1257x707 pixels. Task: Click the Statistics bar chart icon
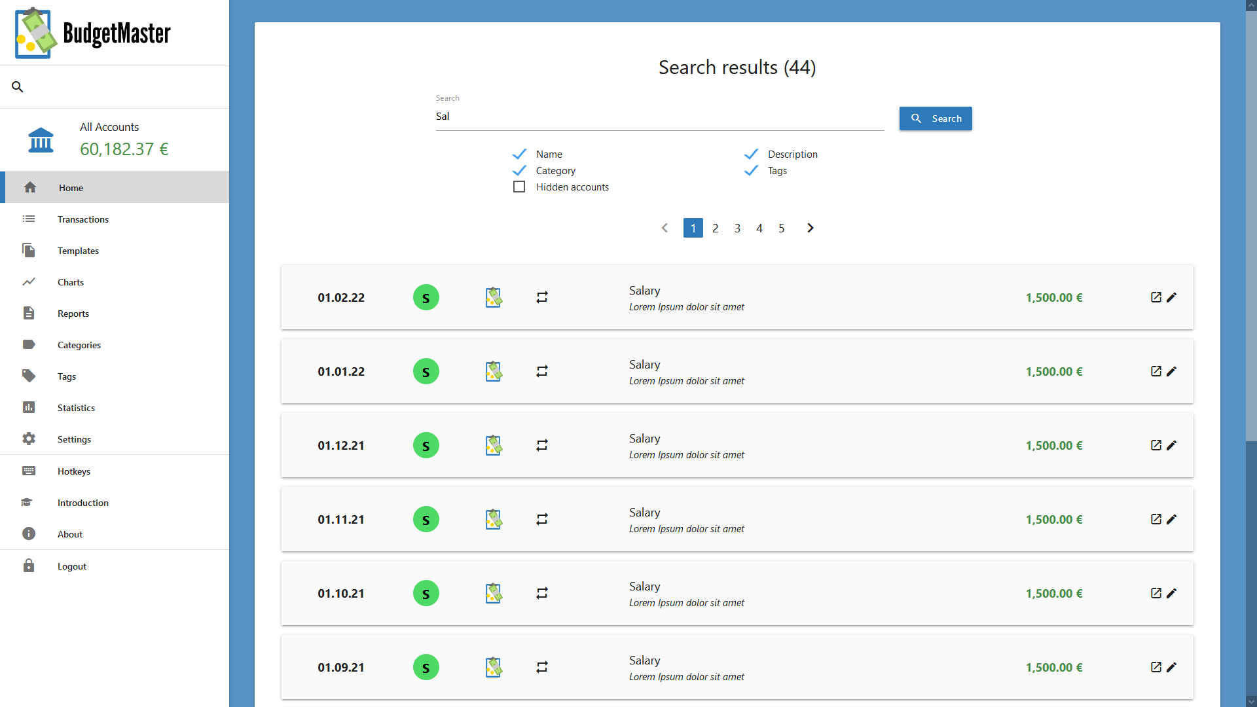pyautogui.click(x=29, y=407)
